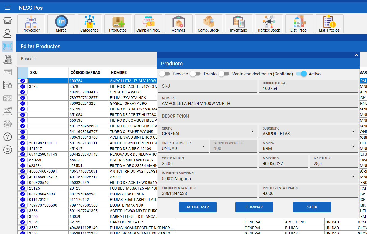This screenshot has height=234, width=367.
Task: Open the Productos module
Action: coord(118,24)
